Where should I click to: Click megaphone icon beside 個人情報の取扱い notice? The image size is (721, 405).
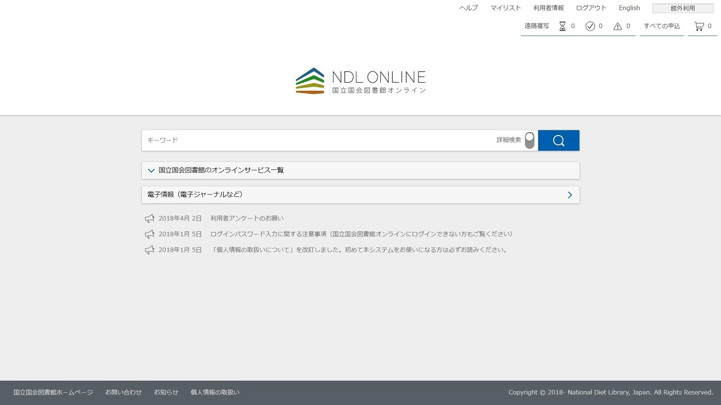pos(149,250)
